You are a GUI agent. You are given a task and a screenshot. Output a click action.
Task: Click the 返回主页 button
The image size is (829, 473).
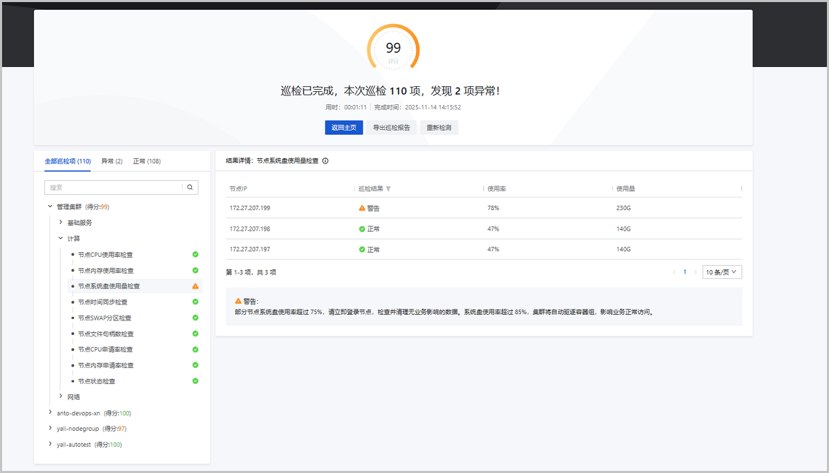(x=343, y=128)
